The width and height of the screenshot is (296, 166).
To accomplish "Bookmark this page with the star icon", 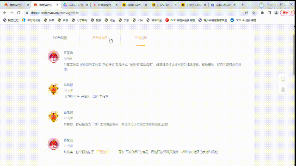I will (x=253, y=13).
